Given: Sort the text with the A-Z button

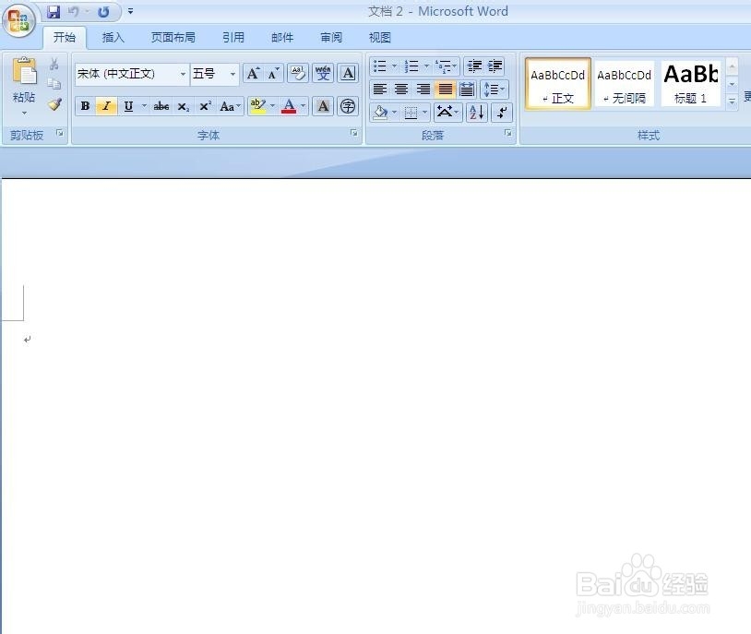Looking at the screenshot, I should pos(477,114).
